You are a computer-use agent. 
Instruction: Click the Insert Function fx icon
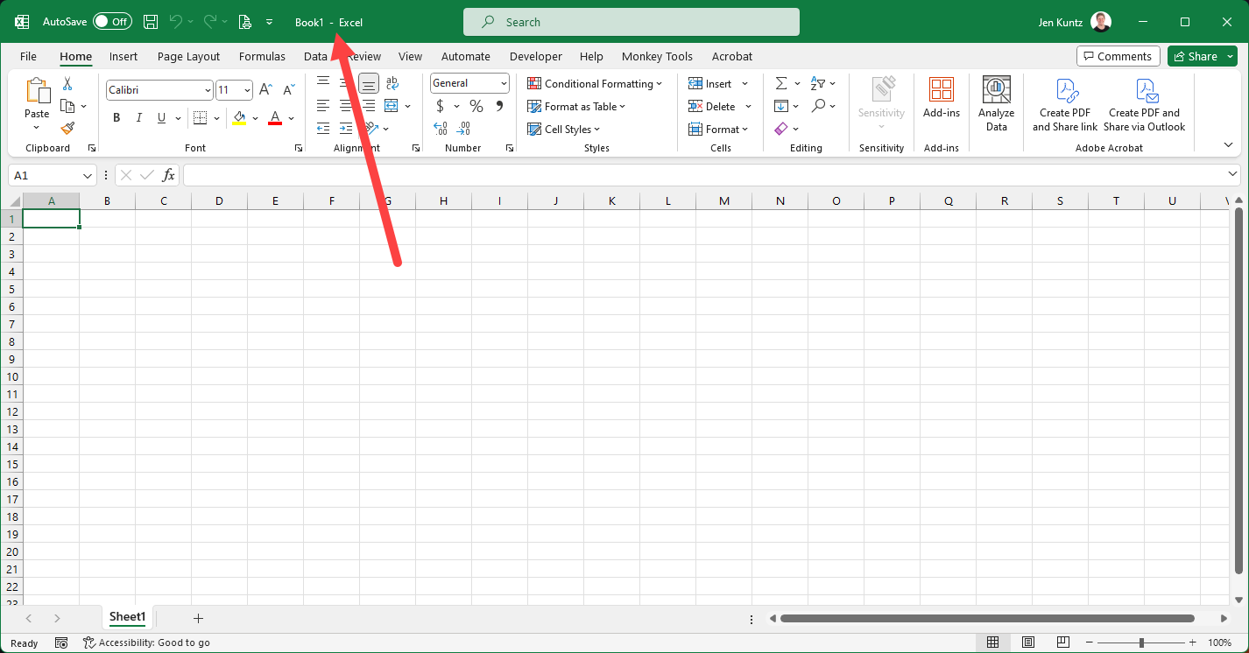[168, 176]
